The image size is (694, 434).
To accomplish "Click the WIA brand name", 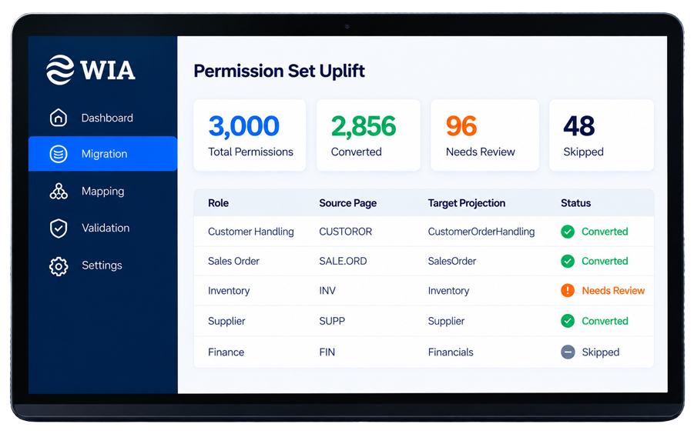I will pos(108,70).
